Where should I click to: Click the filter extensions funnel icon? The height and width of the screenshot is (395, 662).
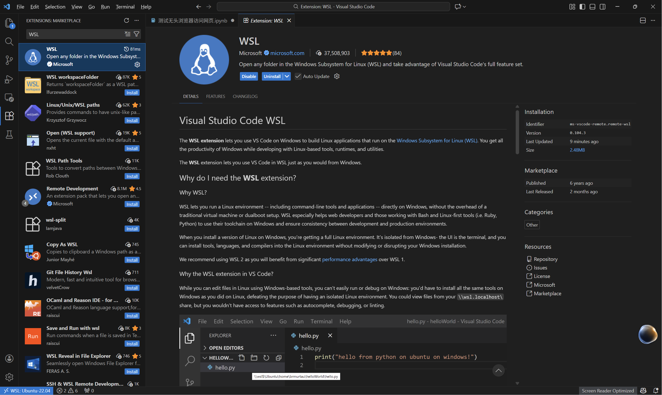[x=136, y=34]
